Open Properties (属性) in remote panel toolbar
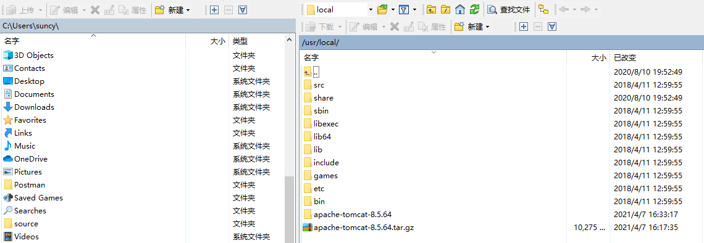 (432, 27)
